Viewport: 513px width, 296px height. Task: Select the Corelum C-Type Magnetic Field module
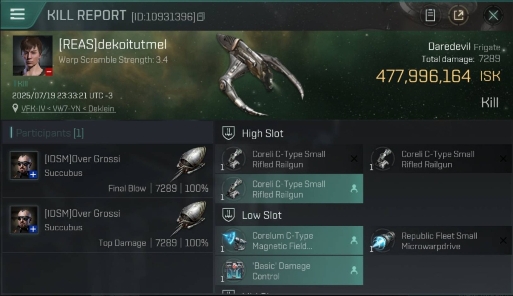(x=289, y=240)
